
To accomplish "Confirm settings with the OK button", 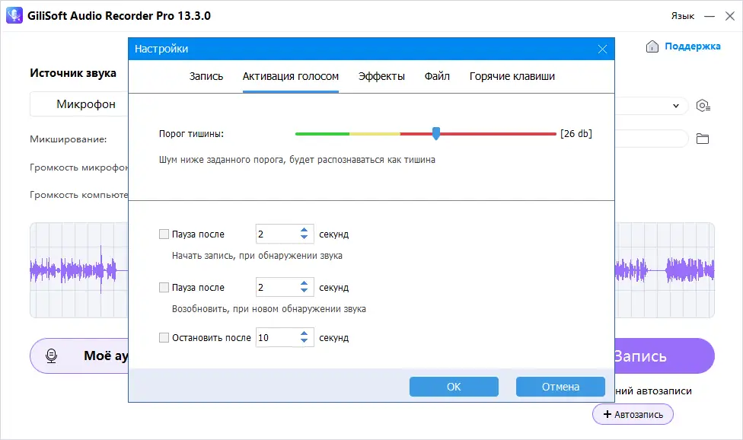I will coord(453,387).
